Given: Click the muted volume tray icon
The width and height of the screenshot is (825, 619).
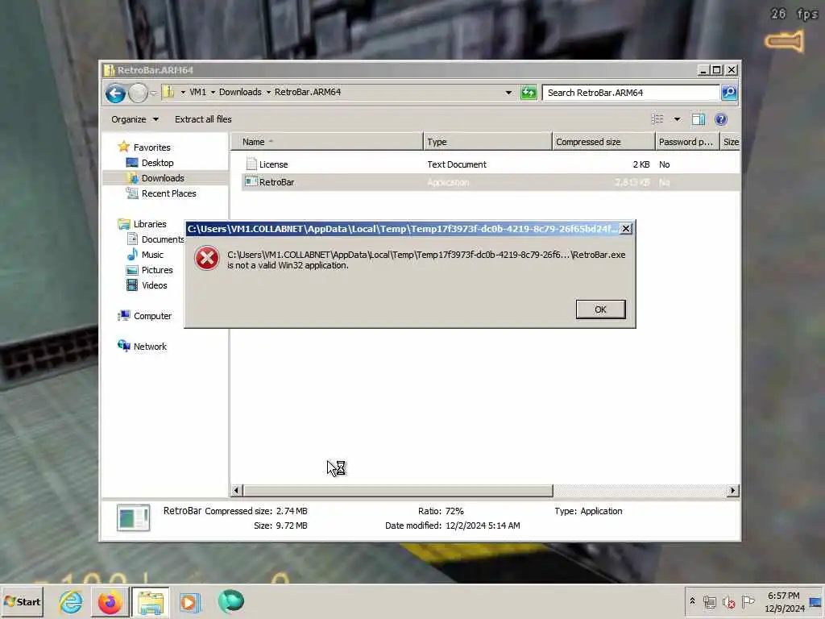Looking at the screenshot, I should [x=728, y=602].
